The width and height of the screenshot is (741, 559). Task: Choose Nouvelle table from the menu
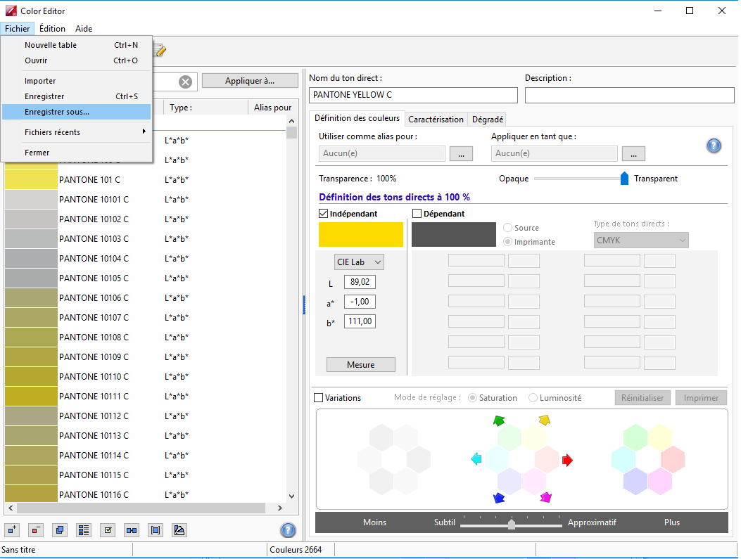(77, 45)
